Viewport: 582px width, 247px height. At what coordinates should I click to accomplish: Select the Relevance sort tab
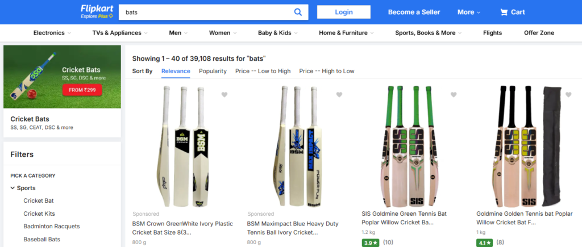coord(176,71)
